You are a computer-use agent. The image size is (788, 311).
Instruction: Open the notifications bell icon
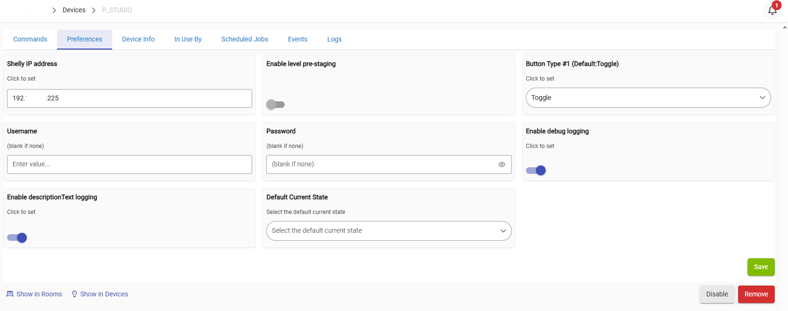tap(772, 10)
